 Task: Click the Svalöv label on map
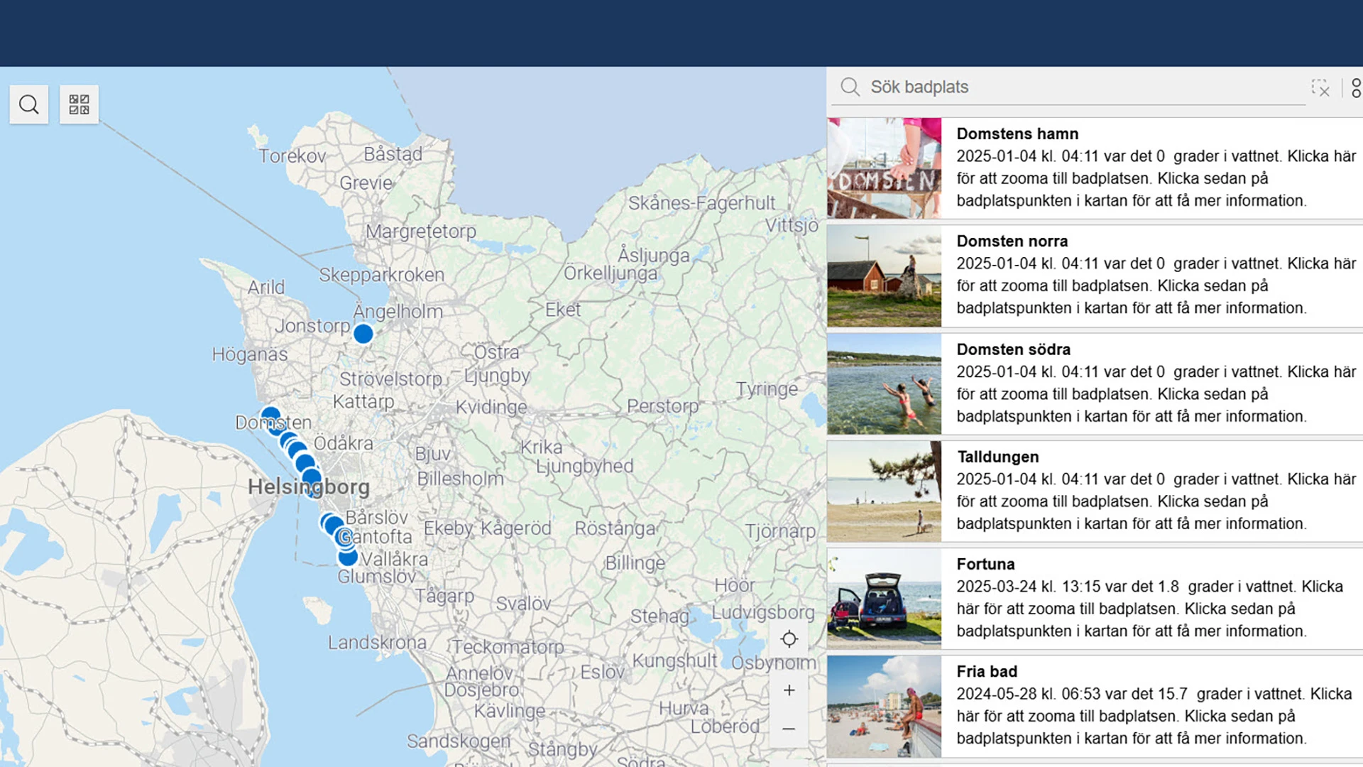523,604
